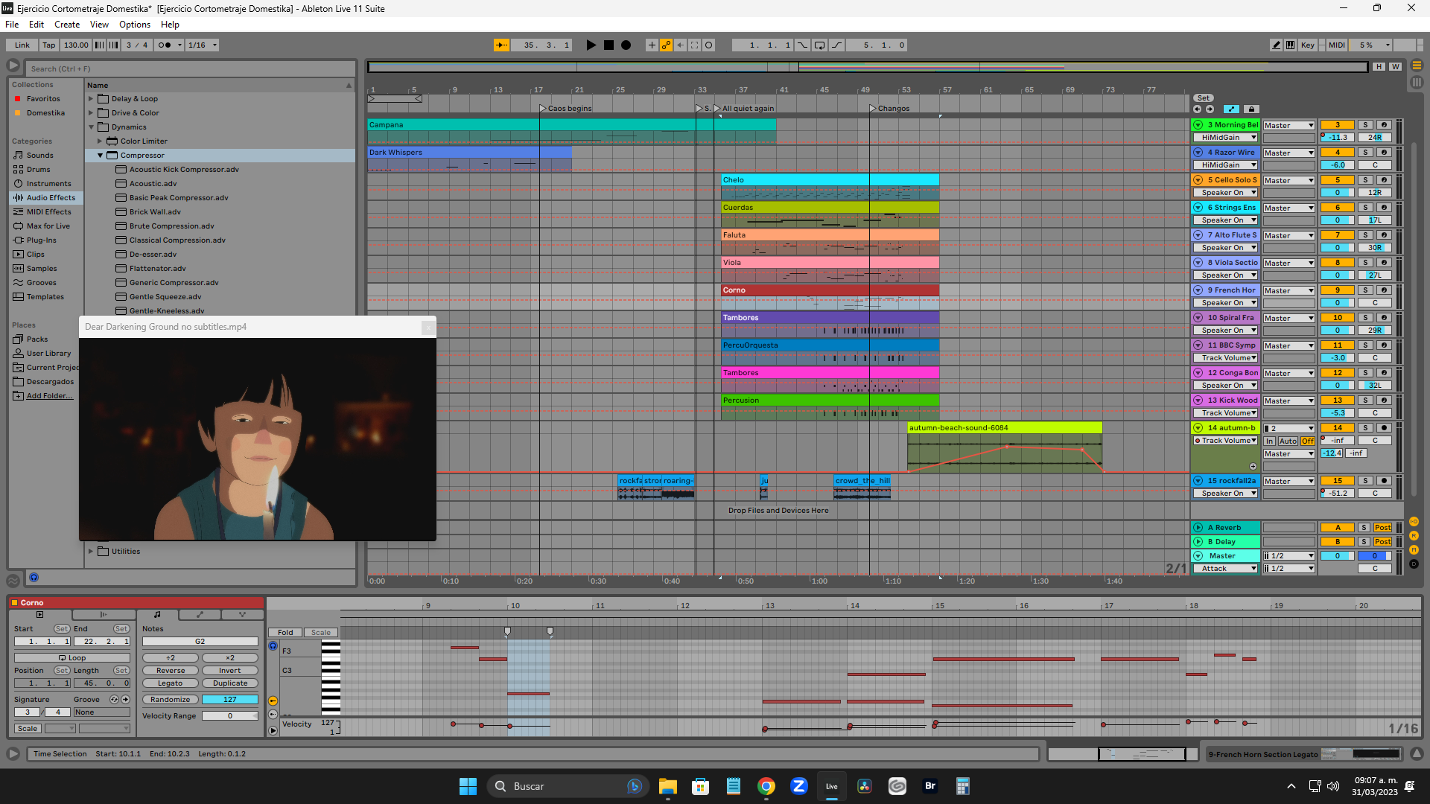Viewport: 1430px width, 804px height.
Task: Click the Arrangement Record button
Action: tap(626, 45)
